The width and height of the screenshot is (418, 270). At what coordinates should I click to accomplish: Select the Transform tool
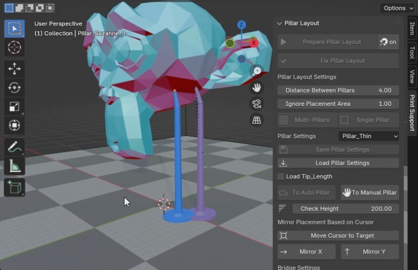[14, 125]
